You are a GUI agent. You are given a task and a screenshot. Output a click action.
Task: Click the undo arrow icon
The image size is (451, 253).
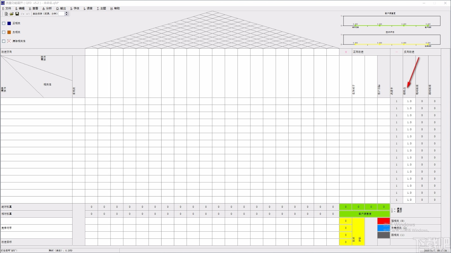28,14
